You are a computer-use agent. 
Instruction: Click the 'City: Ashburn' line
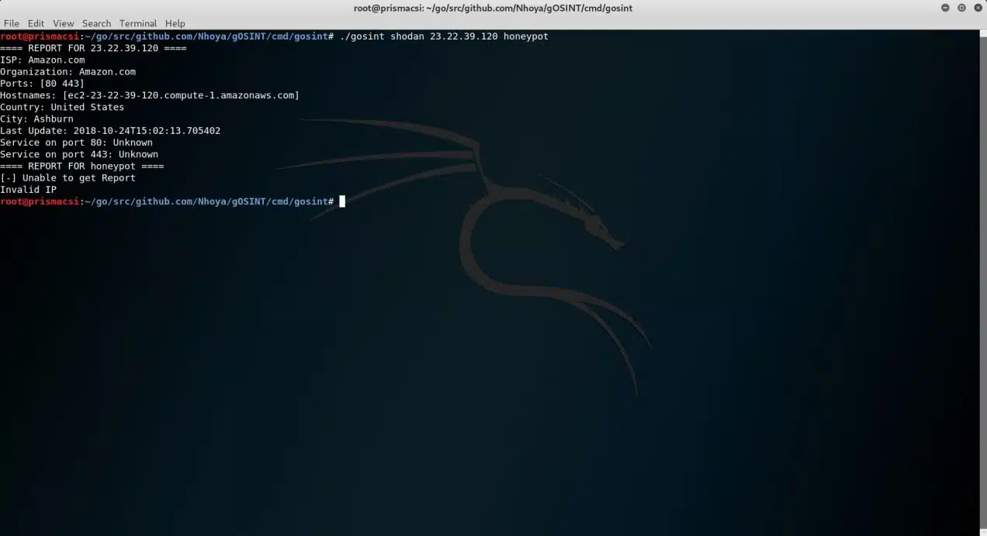36,119
